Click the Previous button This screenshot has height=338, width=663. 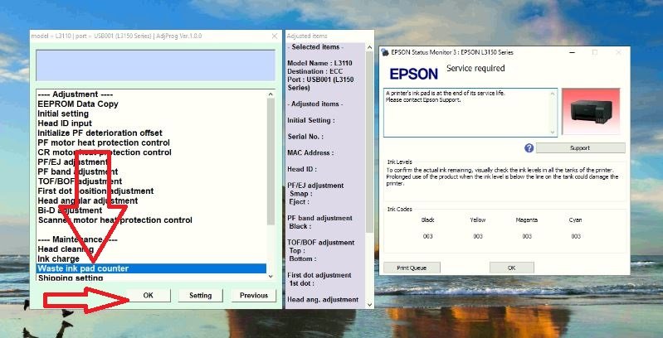(x=254, y=296)
